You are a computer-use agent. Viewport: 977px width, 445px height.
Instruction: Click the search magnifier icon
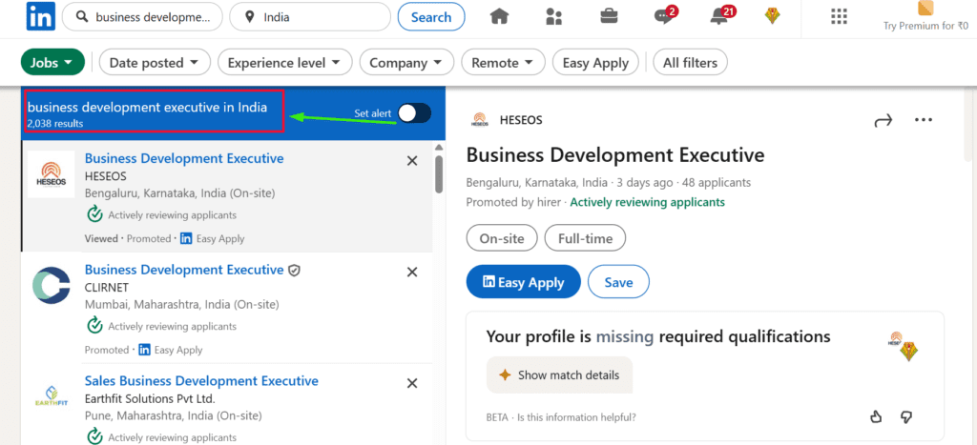[81, 17]
